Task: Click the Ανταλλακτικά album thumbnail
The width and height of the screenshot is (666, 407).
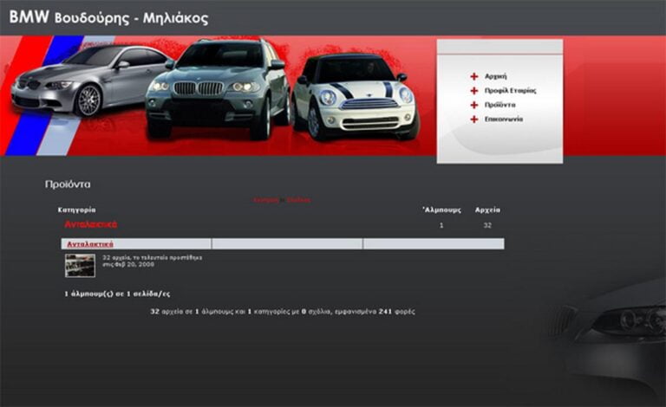Action: [x=80, y=265]
